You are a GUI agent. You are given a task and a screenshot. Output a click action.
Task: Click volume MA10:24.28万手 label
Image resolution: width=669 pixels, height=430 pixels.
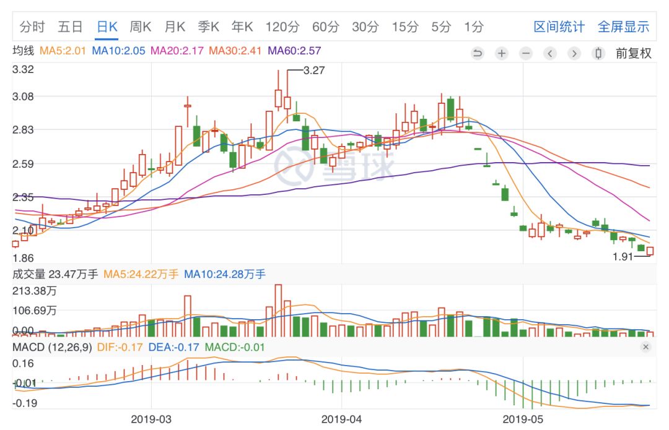click(x=225, y=274)
